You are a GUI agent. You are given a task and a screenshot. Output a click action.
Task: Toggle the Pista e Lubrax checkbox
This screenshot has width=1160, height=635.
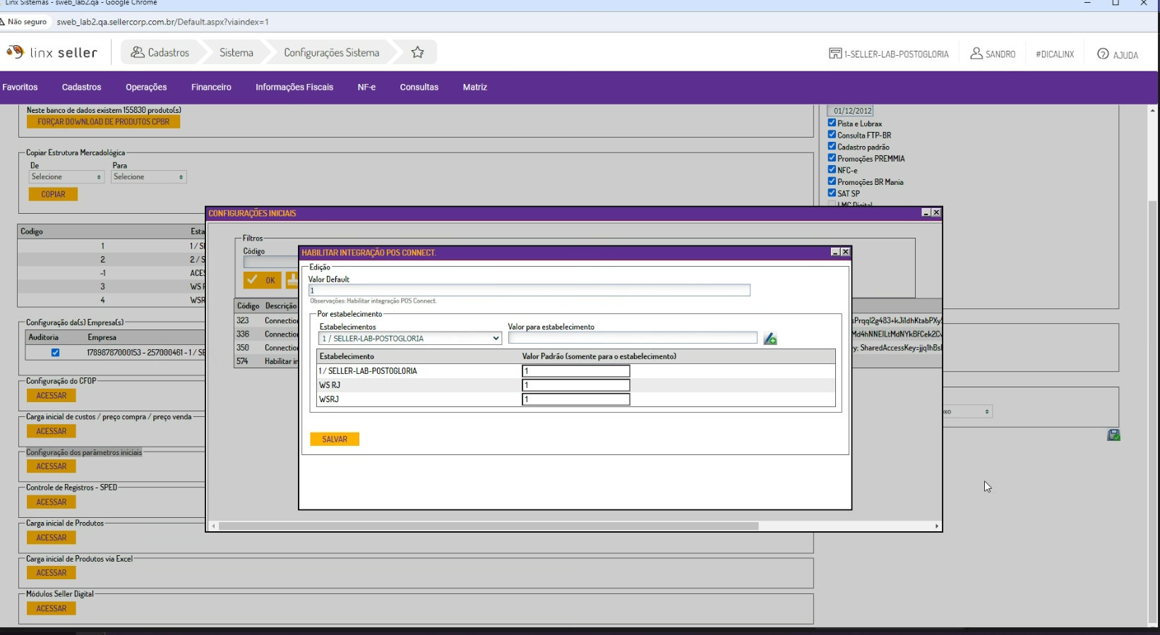[x=832, y=123]
